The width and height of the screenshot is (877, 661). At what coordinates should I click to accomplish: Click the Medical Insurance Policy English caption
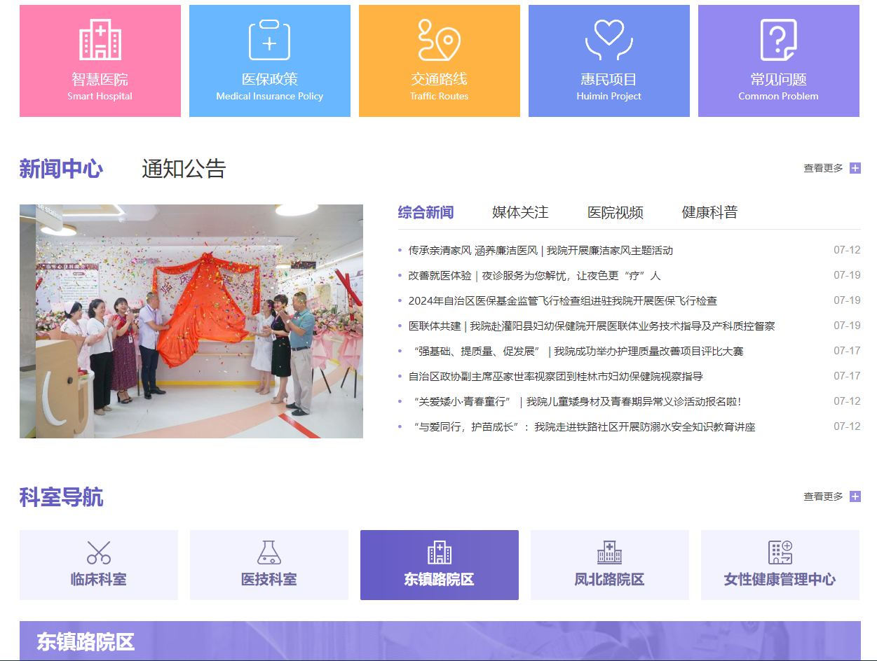click(x=270, y=97)
